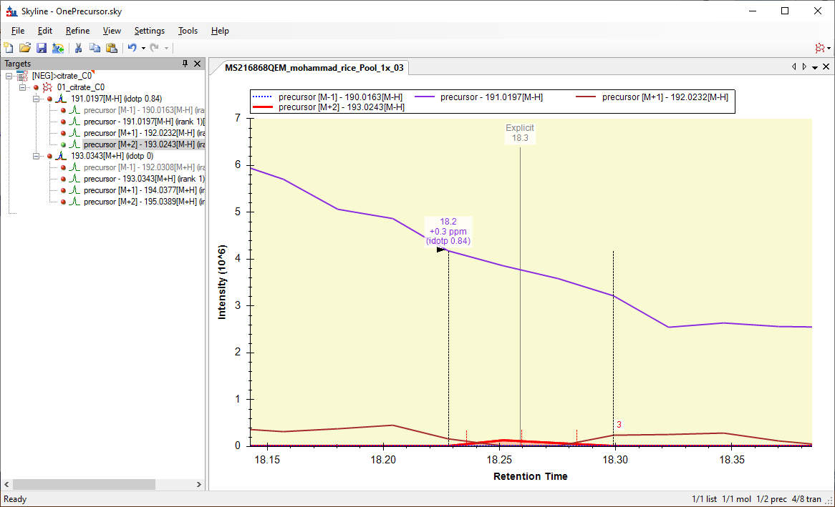Save the document with the floppy icon
This screenshot has height=507, width=835.
[x=42, y=48]
